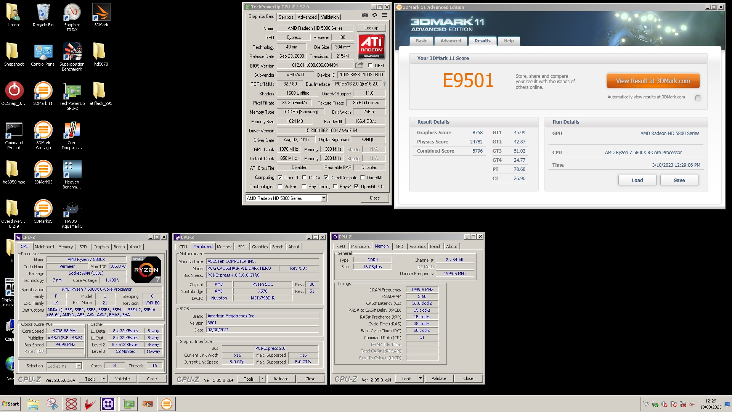Open Sapphire TRIXX desktop shortcut

72,18
